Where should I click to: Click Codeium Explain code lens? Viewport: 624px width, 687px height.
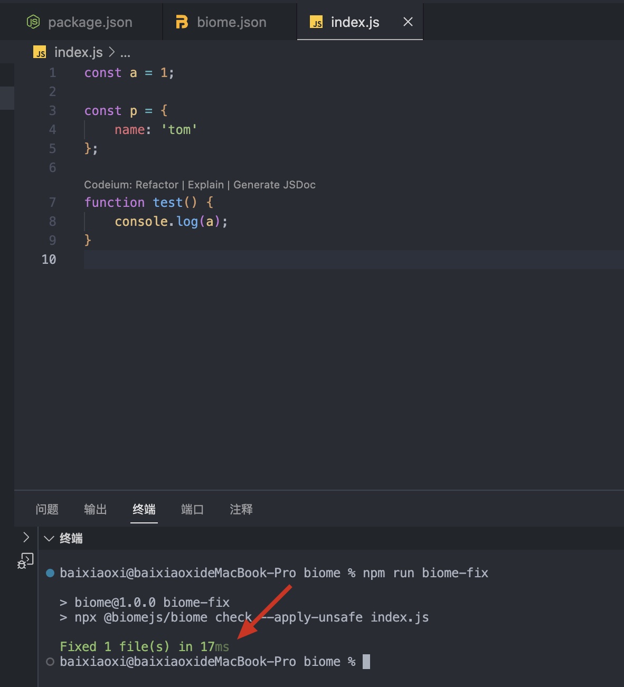206,185
